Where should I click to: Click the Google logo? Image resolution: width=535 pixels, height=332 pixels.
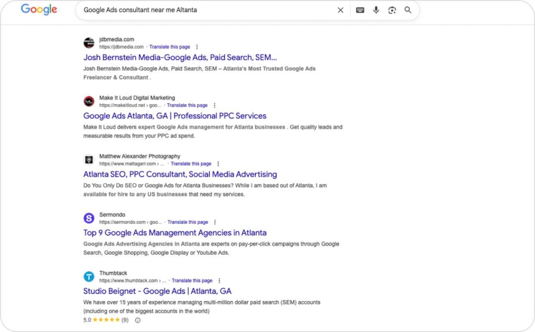[x=39, y=9]
